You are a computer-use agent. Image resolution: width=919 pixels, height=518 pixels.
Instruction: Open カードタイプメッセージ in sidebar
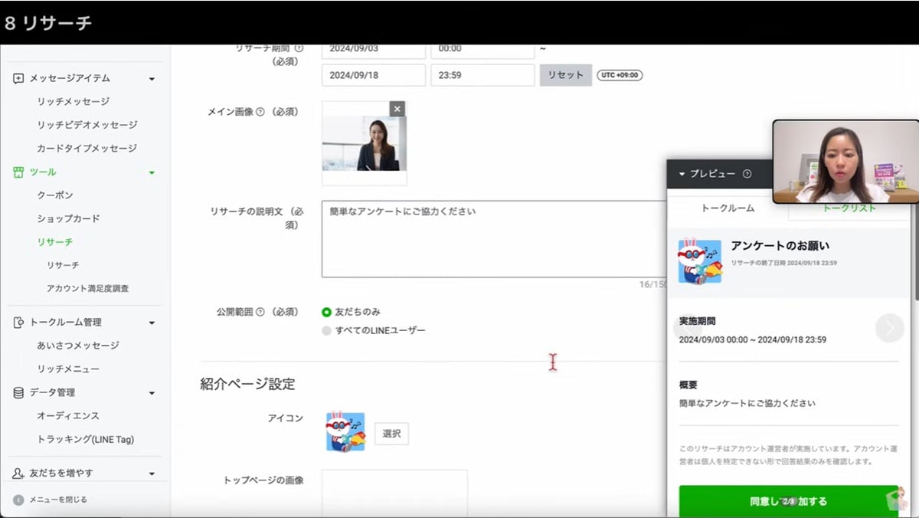coord(87,149)
